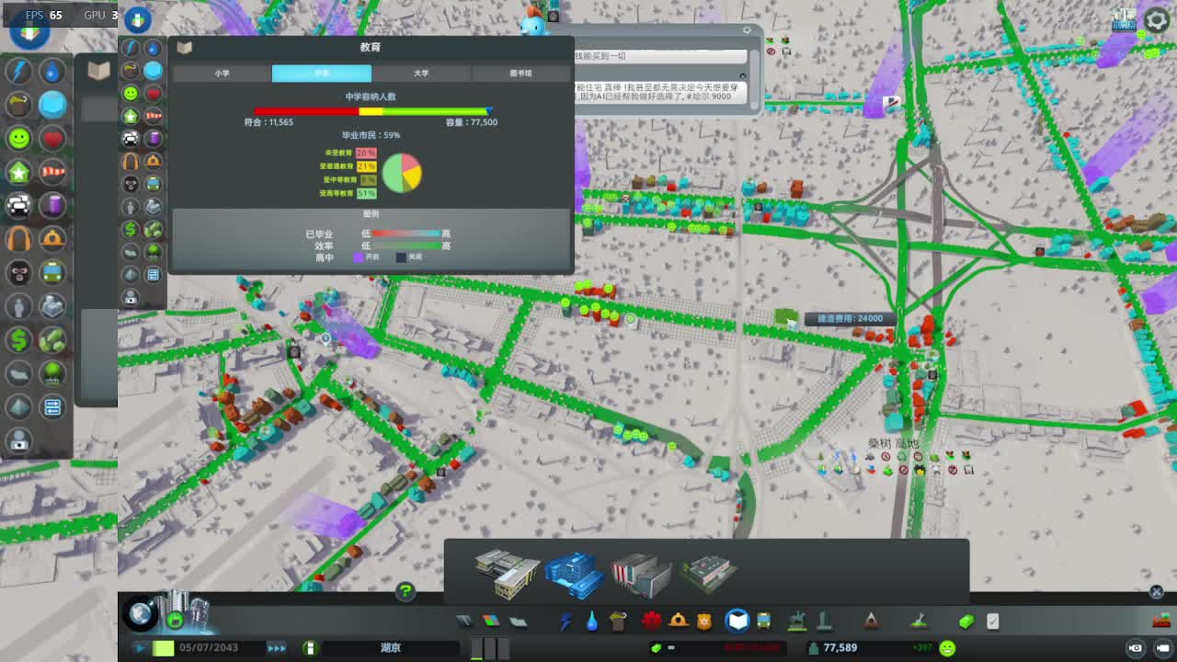
Task: Toggle the play/pause simulation button
Action: click(x=141, y=648)
